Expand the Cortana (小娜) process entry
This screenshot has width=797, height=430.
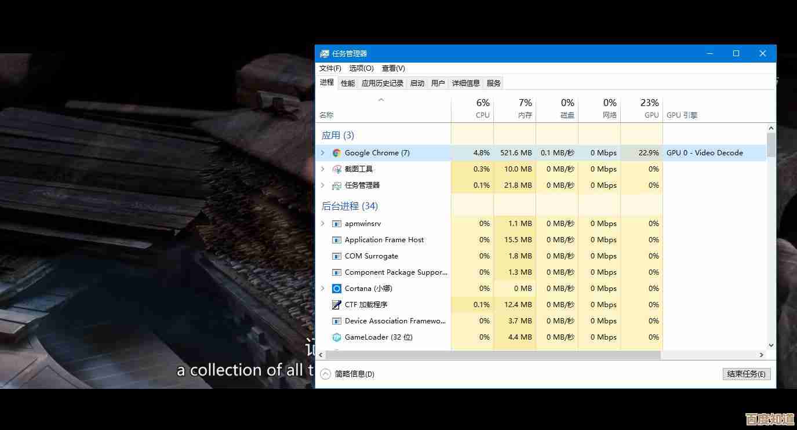(x=323, y=289)
